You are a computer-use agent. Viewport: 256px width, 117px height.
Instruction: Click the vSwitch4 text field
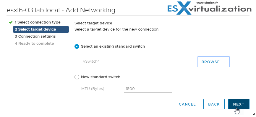pos(139,62)
